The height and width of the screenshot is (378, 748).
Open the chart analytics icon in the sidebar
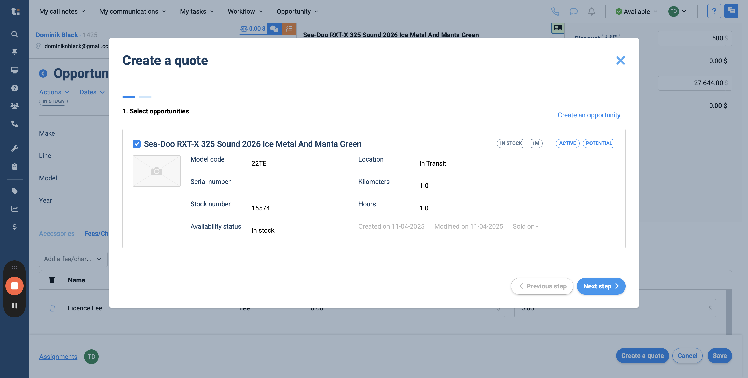coord(15,209)
